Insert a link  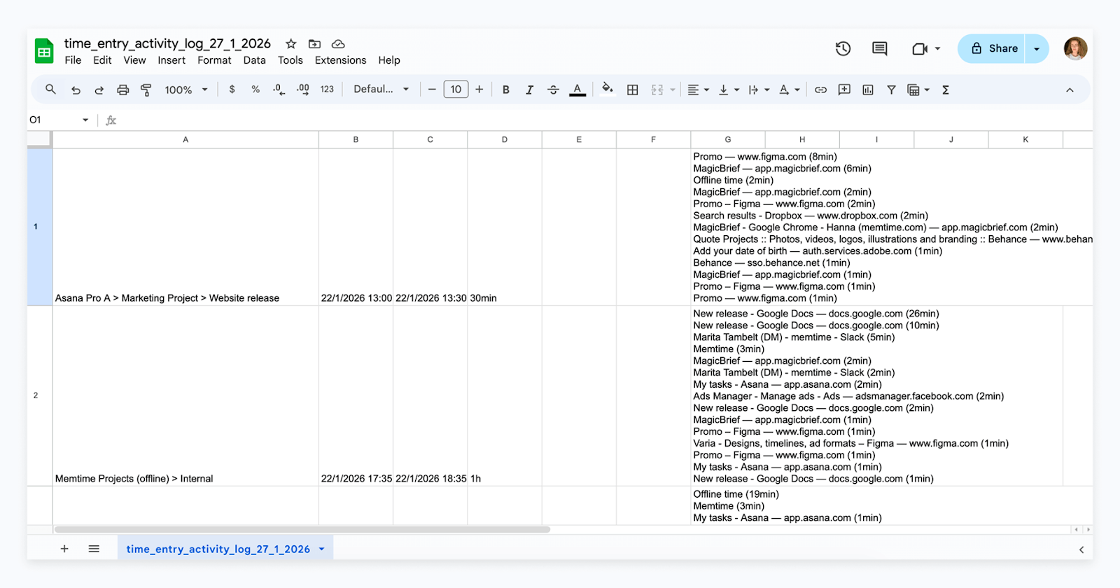[x=820, y=90]
